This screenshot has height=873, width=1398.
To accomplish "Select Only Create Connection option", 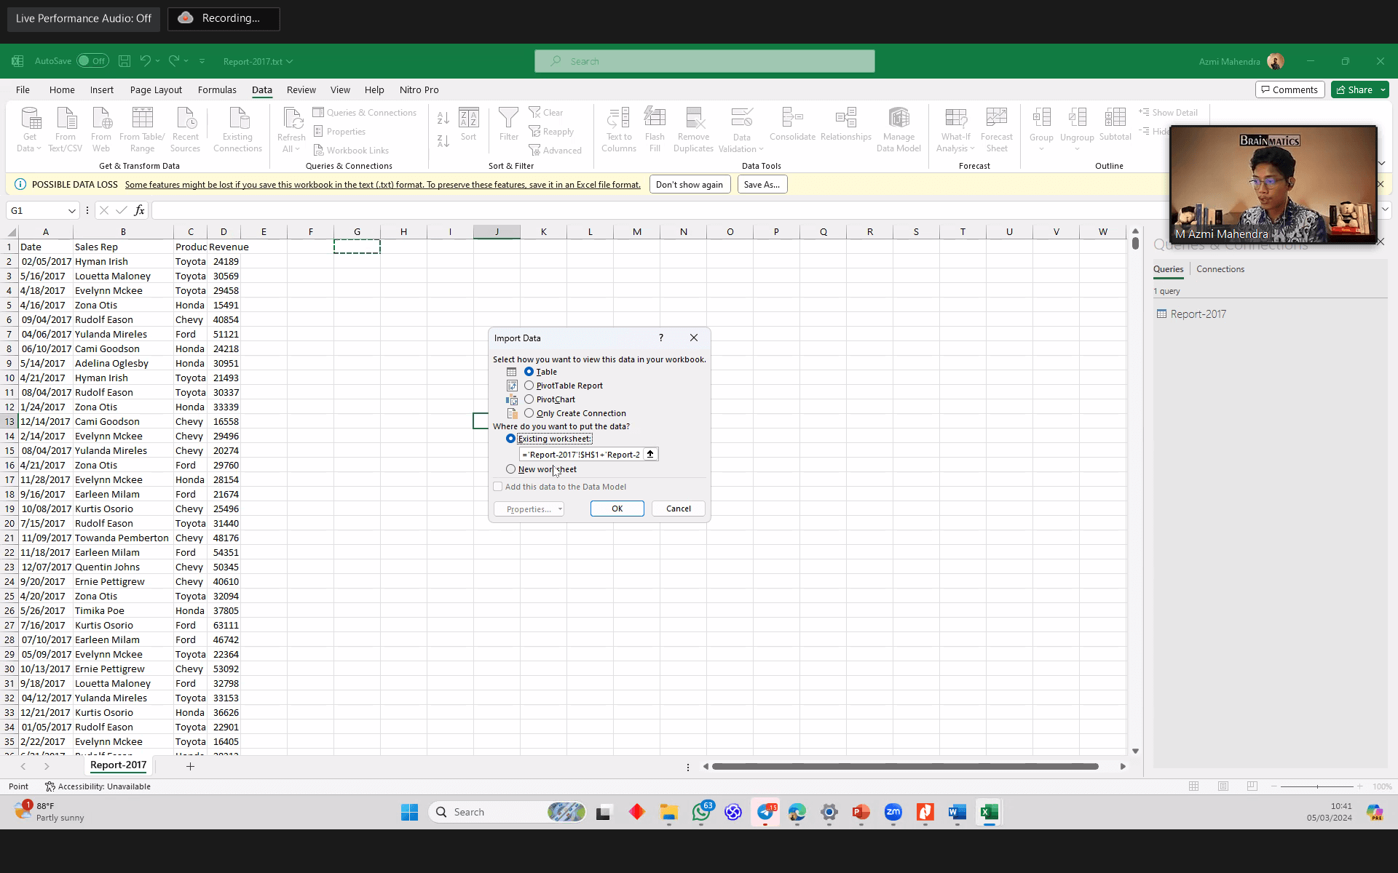I will (529, 413).
